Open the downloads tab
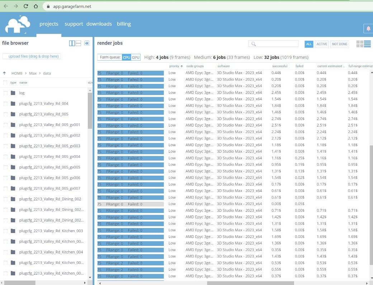Image resolution: width=373 pixels, height=285 pixels. (x=99, y=24)
